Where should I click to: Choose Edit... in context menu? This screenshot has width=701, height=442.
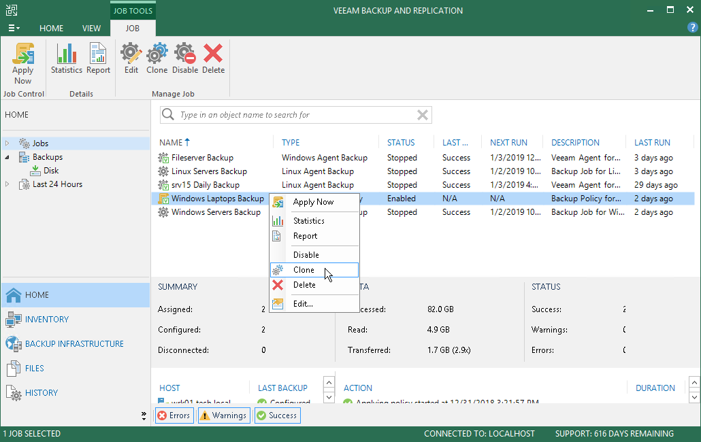click(314, 303)
